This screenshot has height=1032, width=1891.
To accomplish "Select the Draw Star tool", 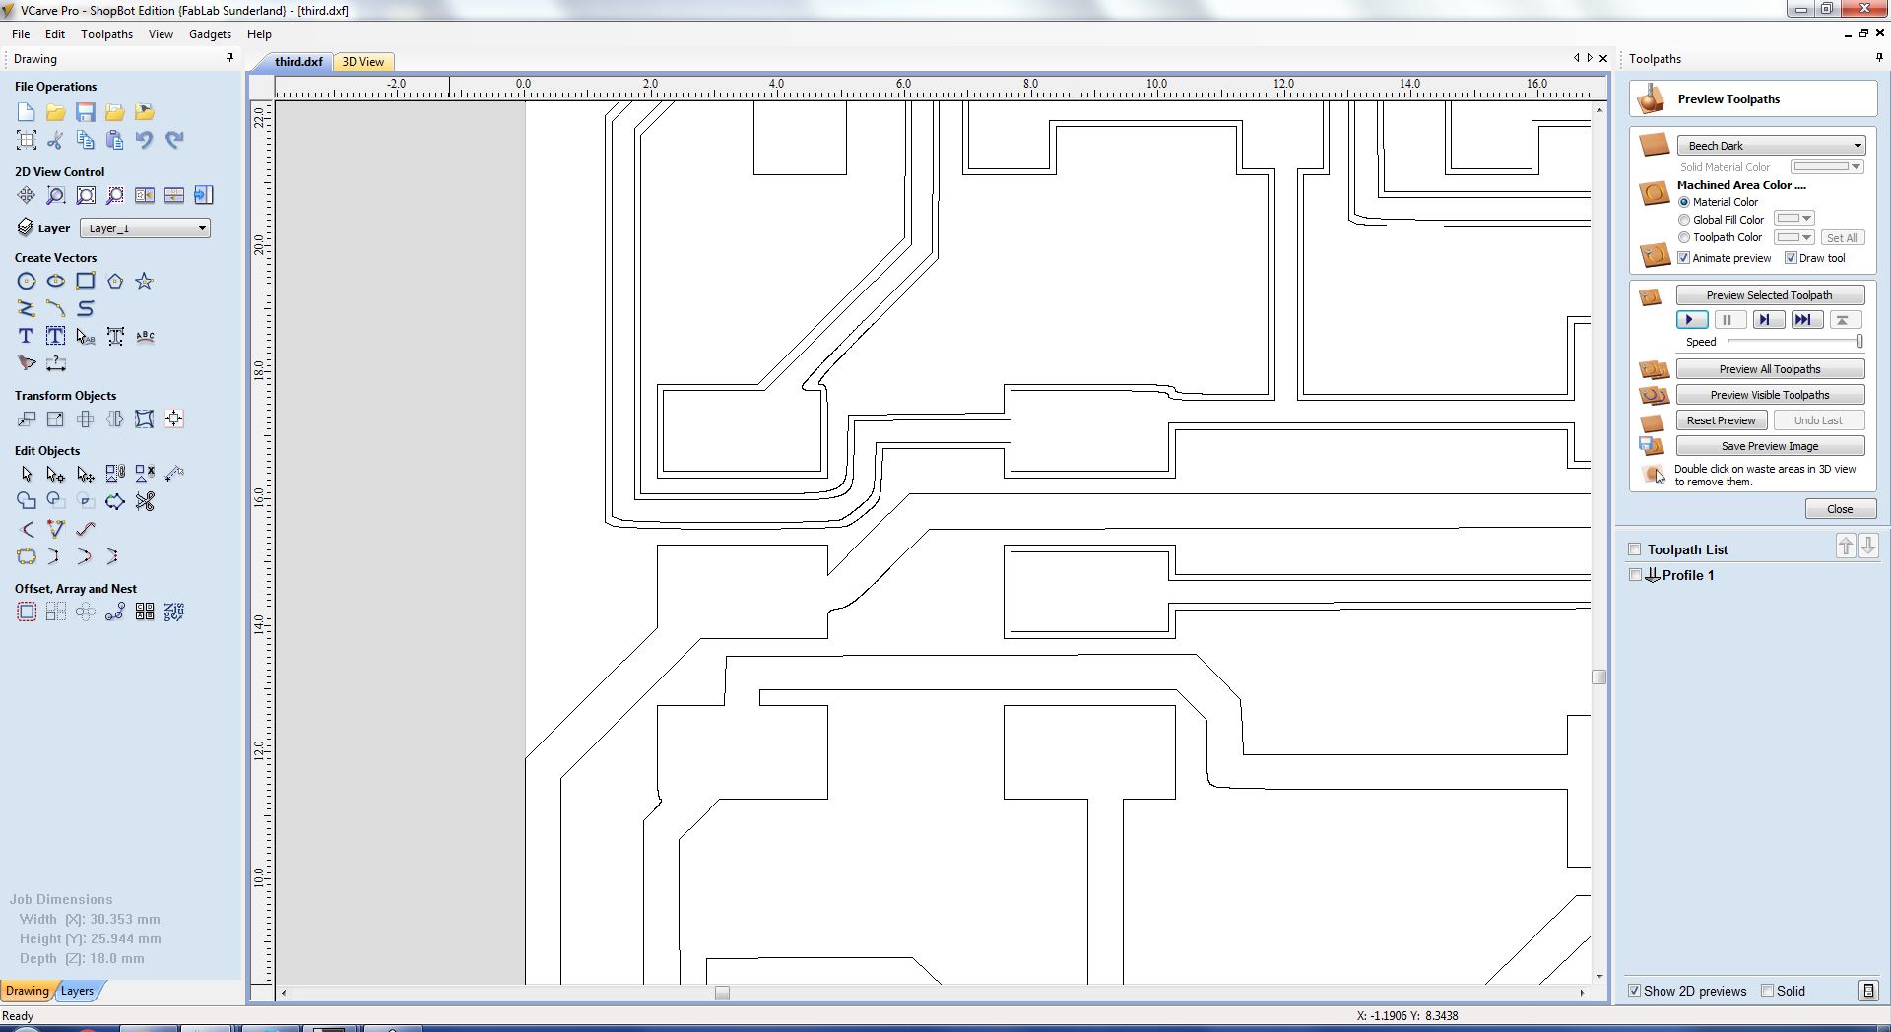I will click(145, 282).
